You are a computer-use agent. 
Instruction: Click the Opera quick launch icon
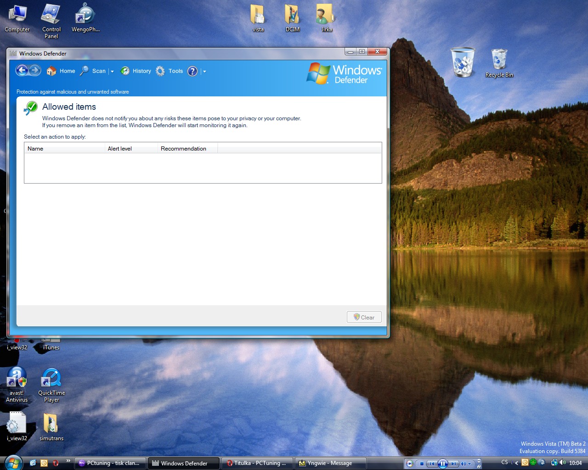(x=56, y=463)
